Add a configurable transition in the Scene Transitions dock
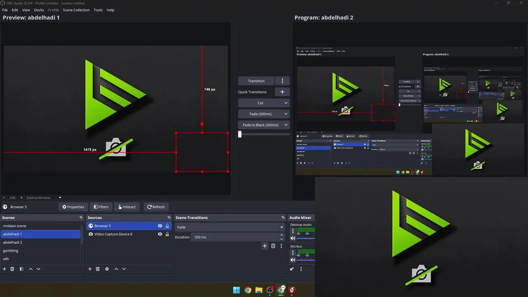Screen dimensions: 528x297 coord(265,246)
